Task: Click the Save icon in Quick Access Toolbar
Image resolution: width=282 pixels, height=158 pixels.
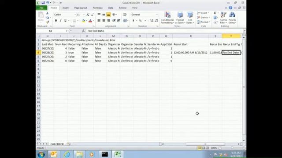Action: [43, 3]
